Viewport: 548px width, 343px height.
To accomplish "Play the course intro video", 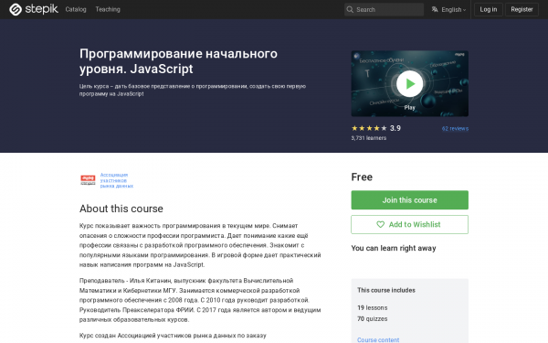I will click(x=409, y=83).
